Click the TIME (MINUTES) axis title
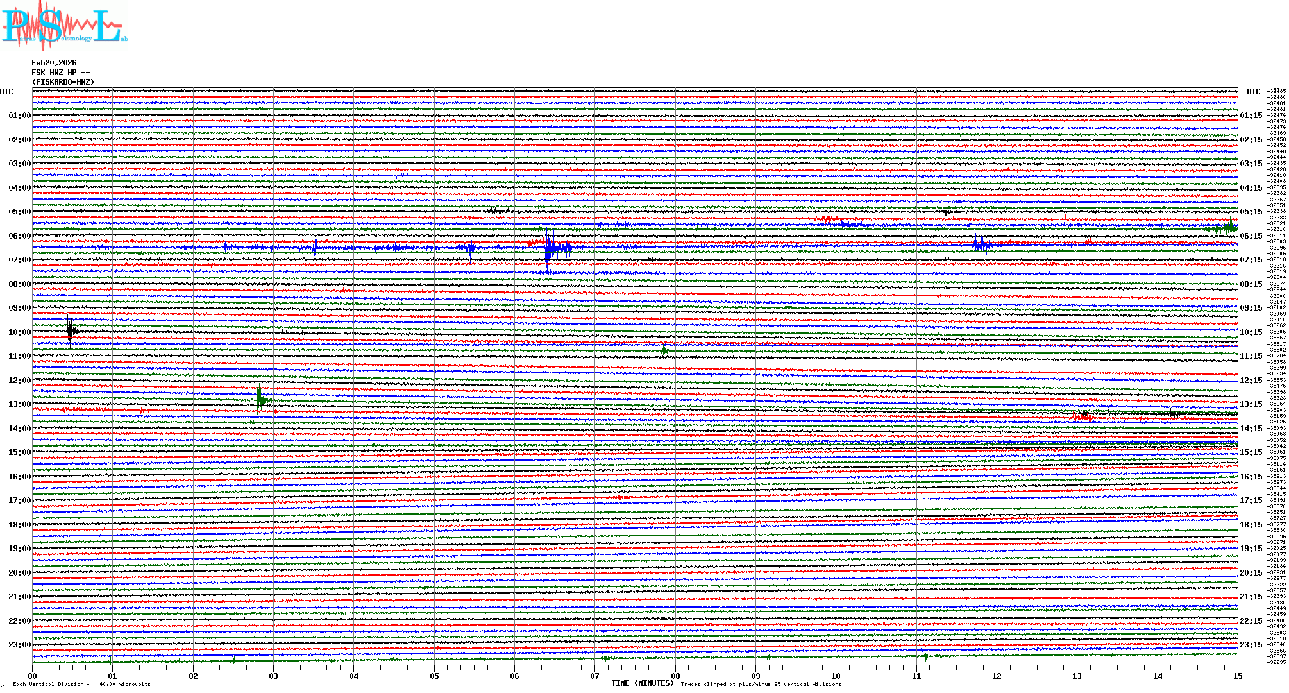This screenshot has width=1289, height=693. 643,683
